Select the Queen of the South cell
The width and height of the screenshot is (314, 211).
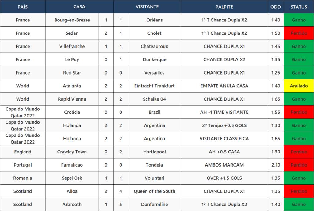tap(155, 191)
